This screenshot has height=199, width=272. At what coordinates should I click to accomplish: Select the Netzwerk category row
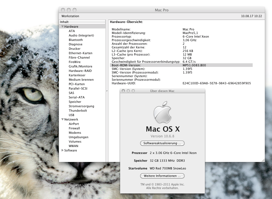(82, 119)
